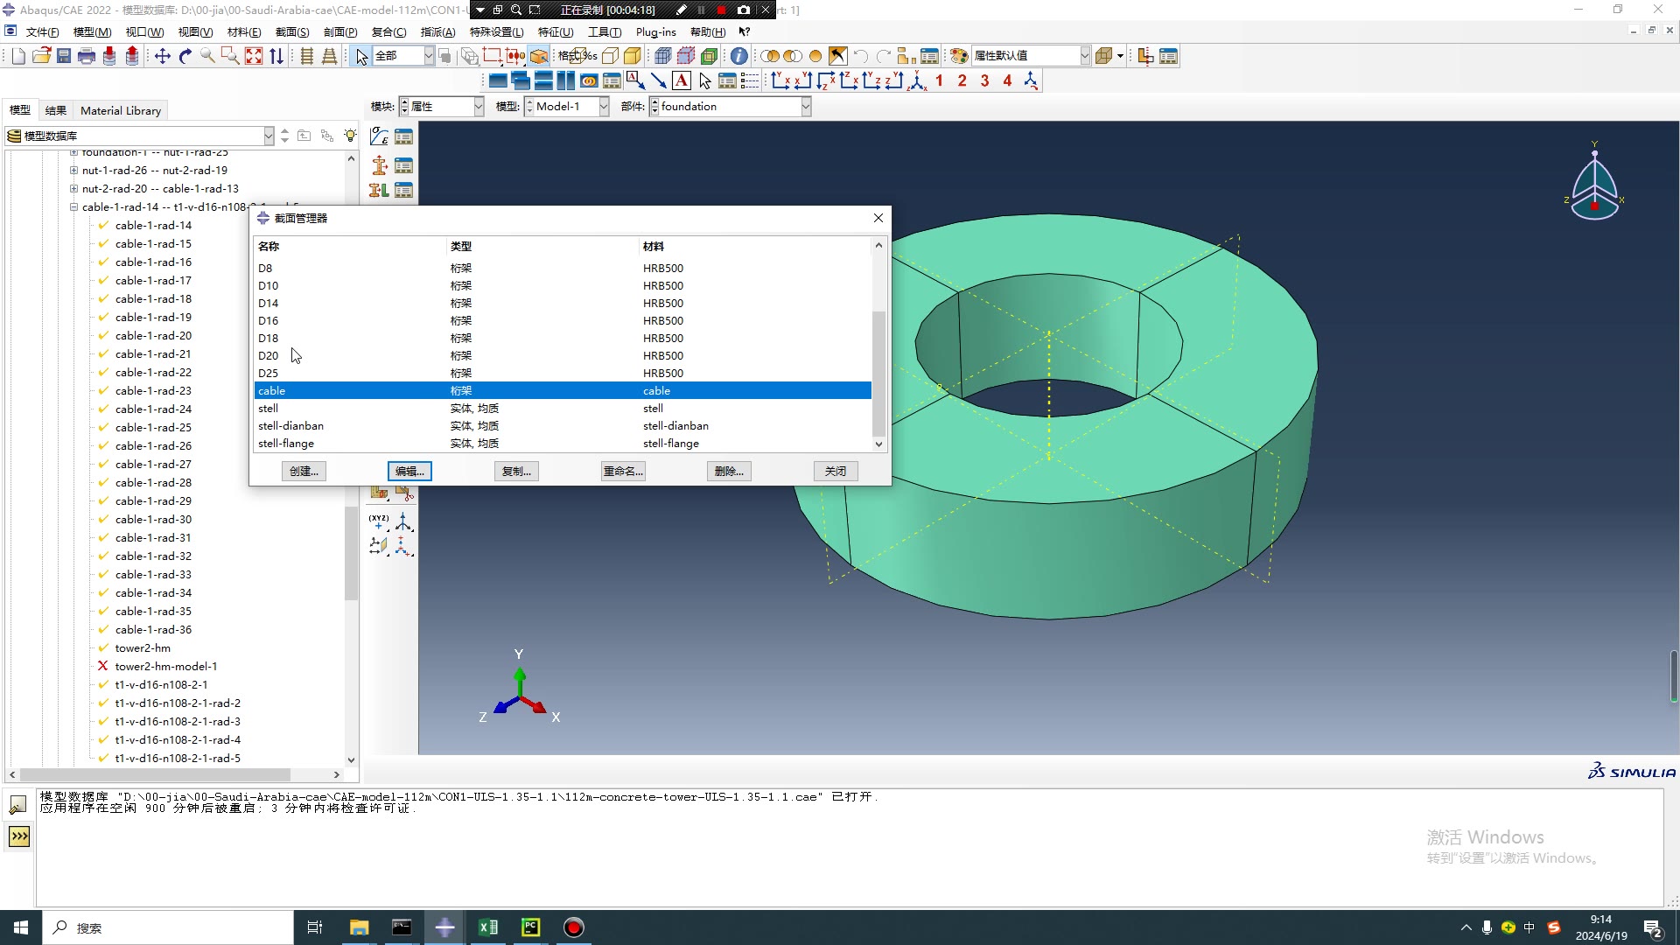The image size is (1680, 945).
Task: Click 关闭 to close Section Manager
Action: click(x=835, y=471)
